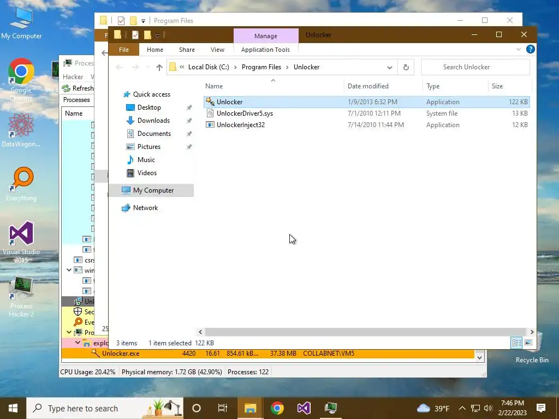Open the Everything search desktop shortcut
This screenshot has height=419, width=559.
point(21,184)
